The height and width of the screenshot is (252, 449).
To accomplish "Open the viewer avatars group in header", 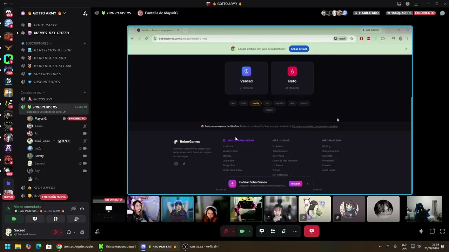I will point(334,13).
